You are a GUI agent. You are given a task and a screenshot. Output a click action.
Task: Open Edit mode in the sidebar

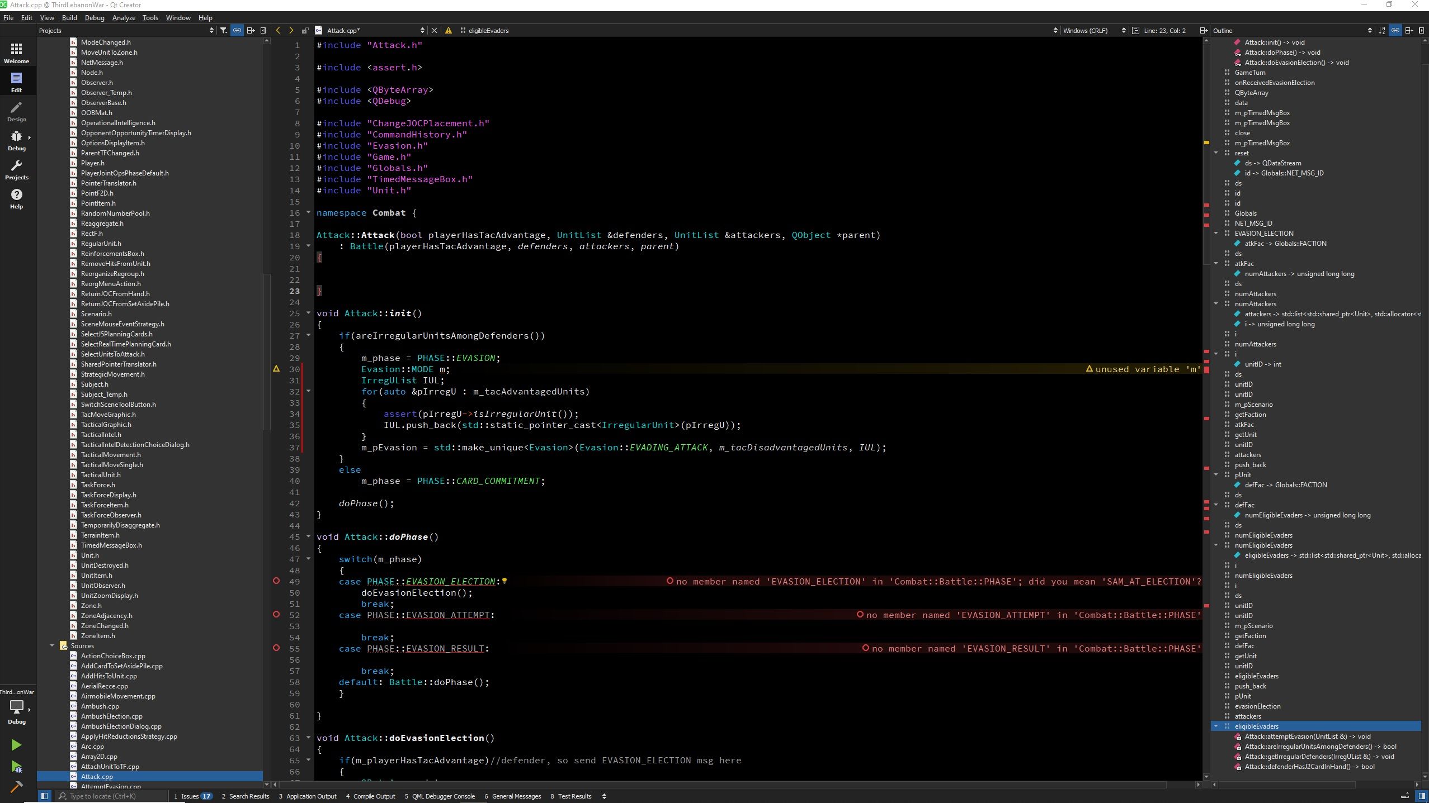(17, 82)
